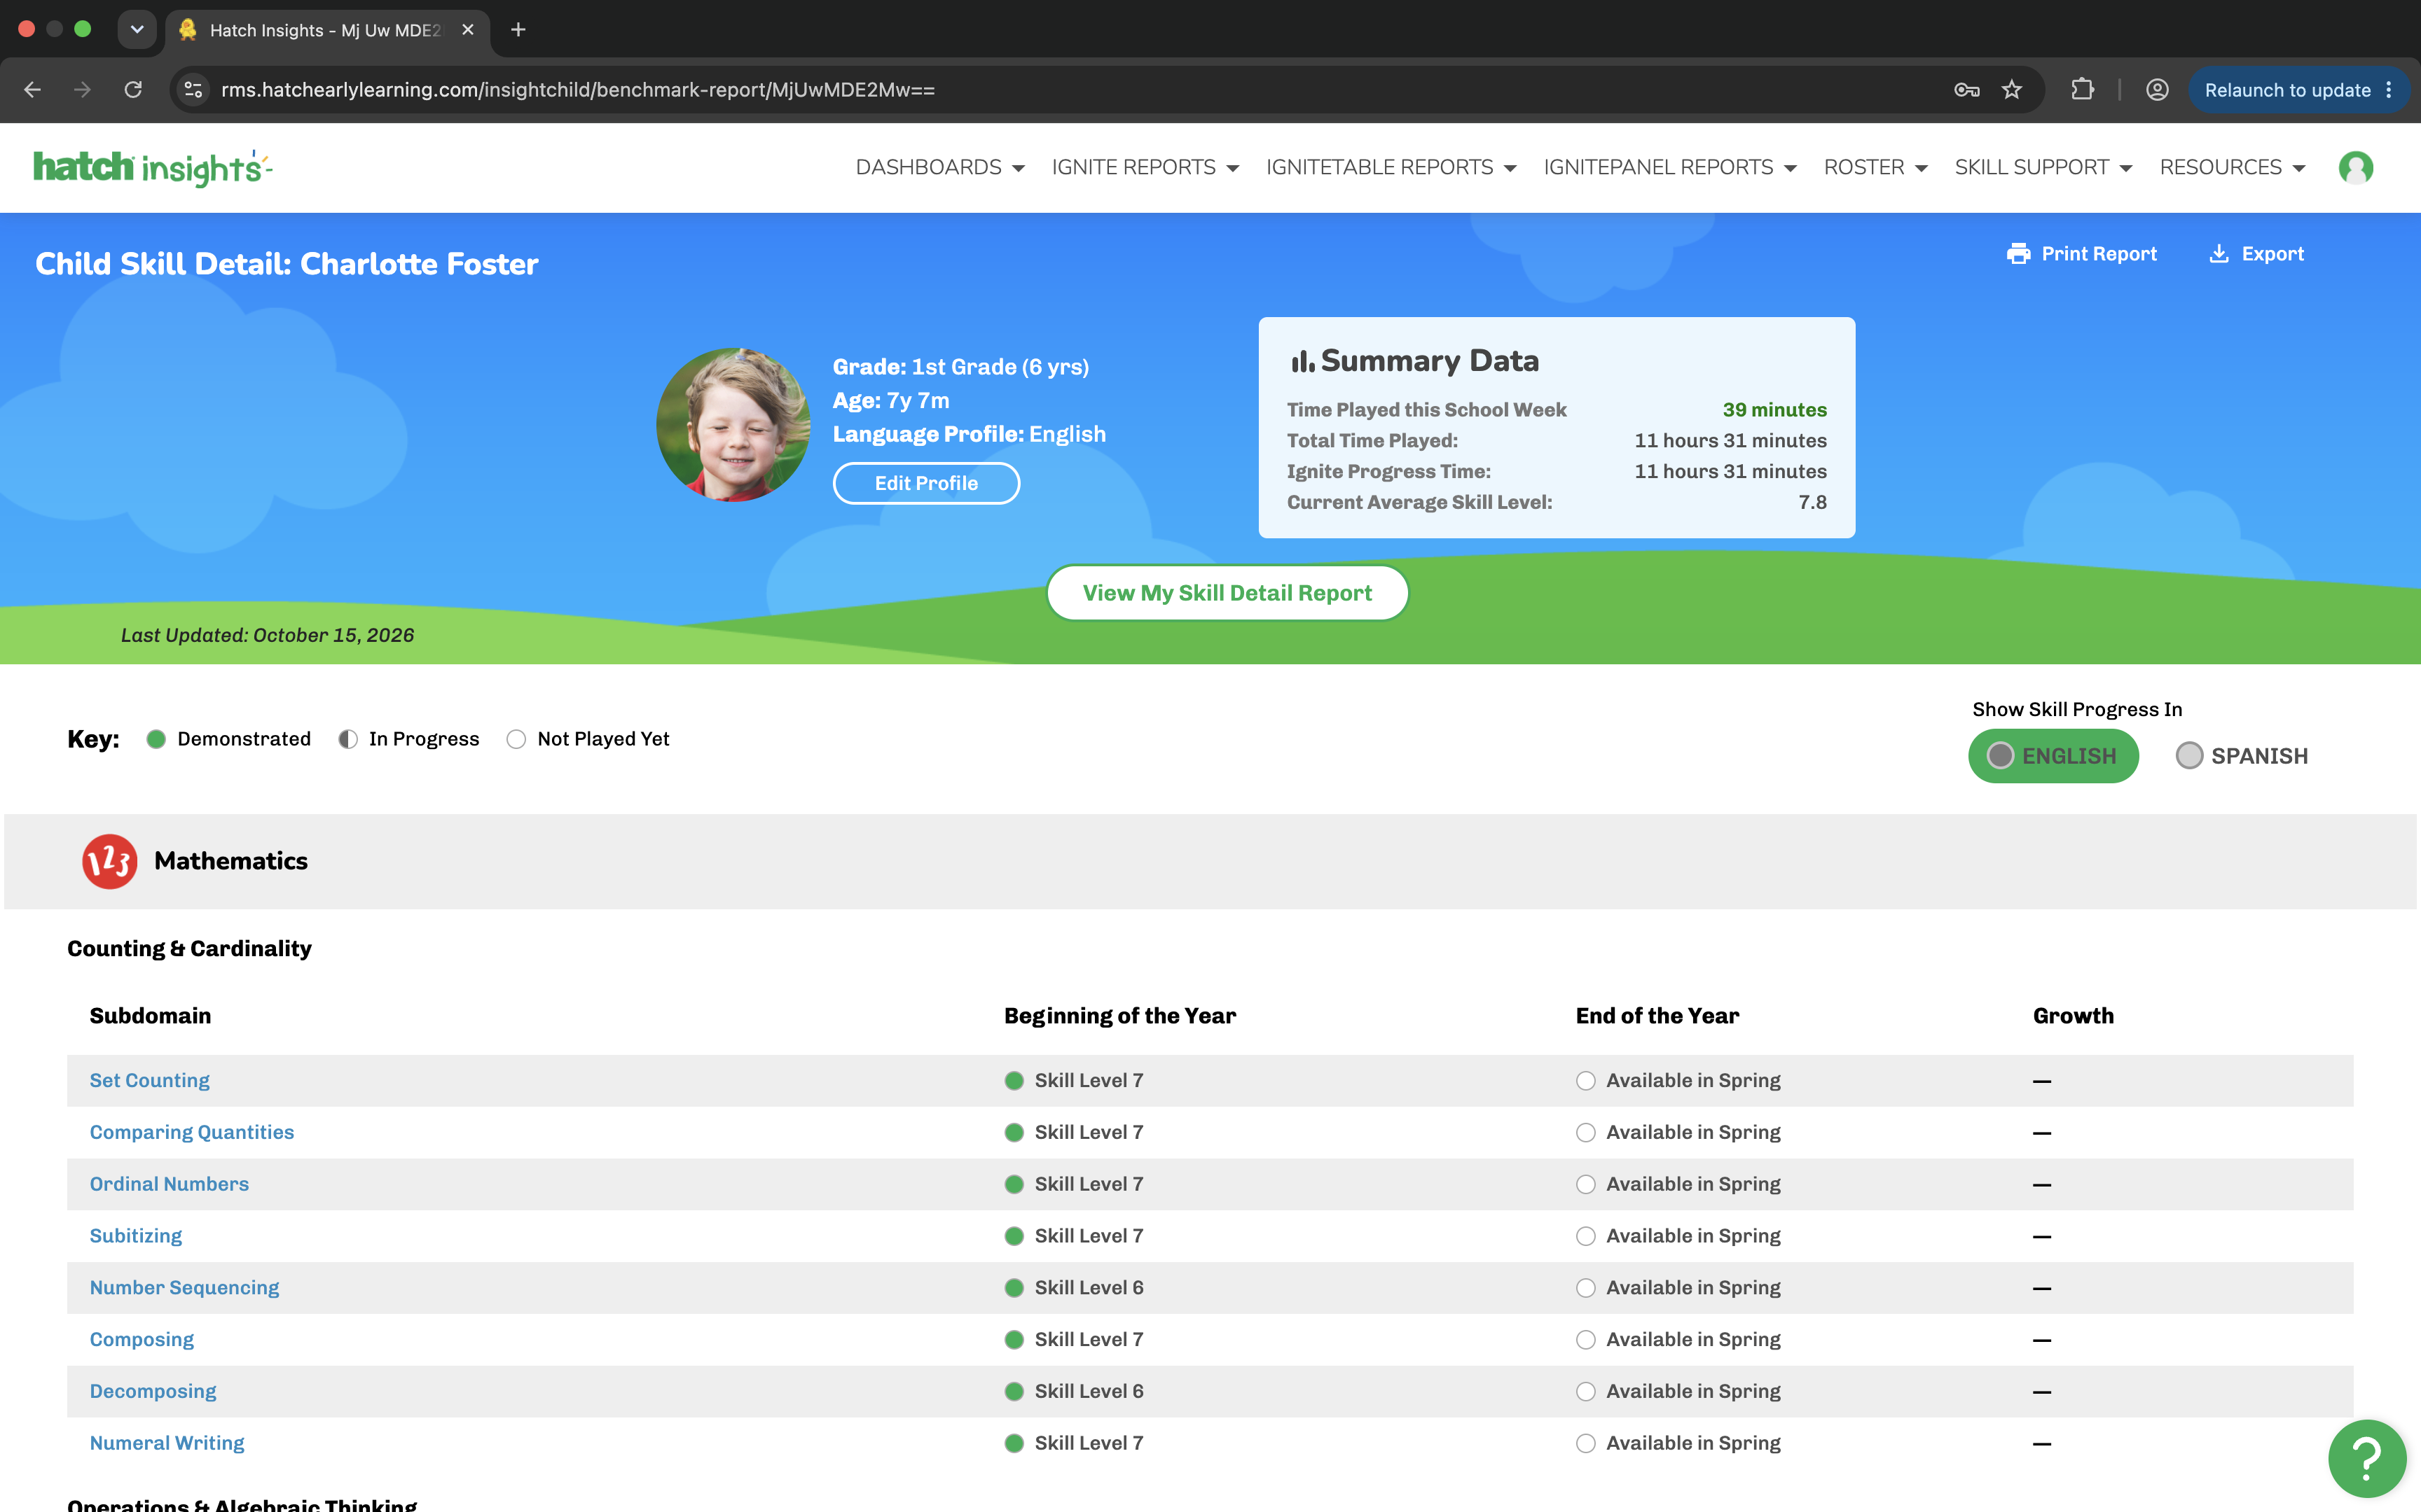Viewport: 2421px width, 1512px height.
Task: Open the tab search chevron dropdown
Action: pos(137,30)
